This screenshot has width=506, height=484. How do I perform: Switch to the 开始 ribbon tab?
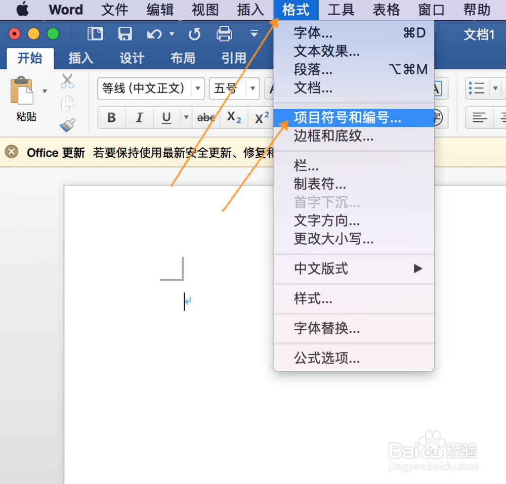(x=30, y=58)
